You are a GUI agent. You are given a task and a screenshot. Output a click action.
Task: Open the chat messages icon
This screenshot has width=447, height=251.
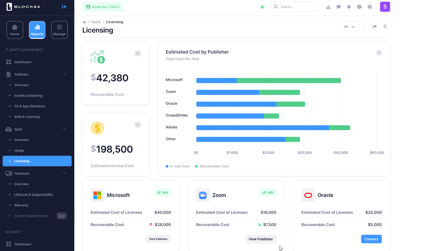coord(339,7)
